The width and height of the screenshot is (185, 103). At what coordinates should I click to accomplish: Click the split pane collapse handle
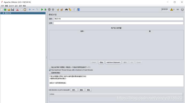coord(47,58)
